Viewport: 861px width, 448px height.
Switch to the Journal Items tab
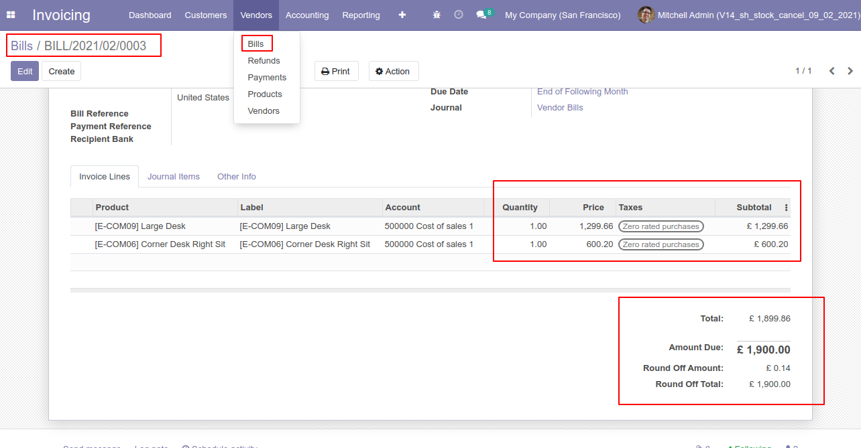(x=174, y=177)
